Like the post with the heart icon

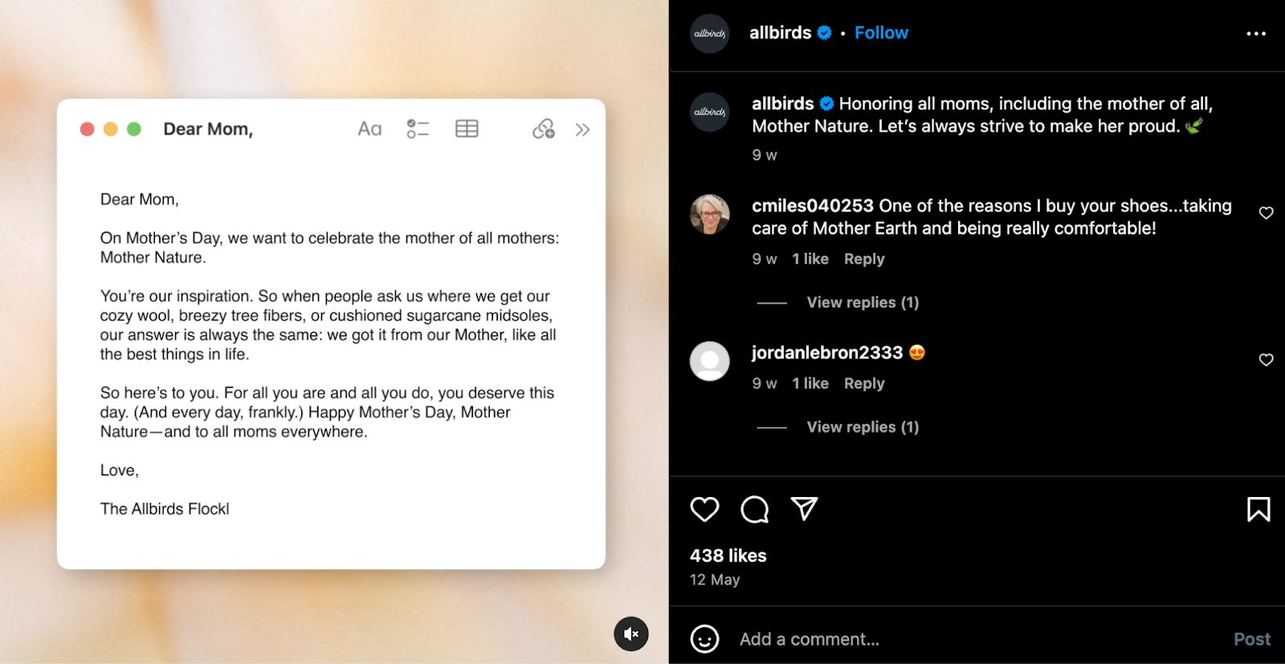(x=704, y=509)
